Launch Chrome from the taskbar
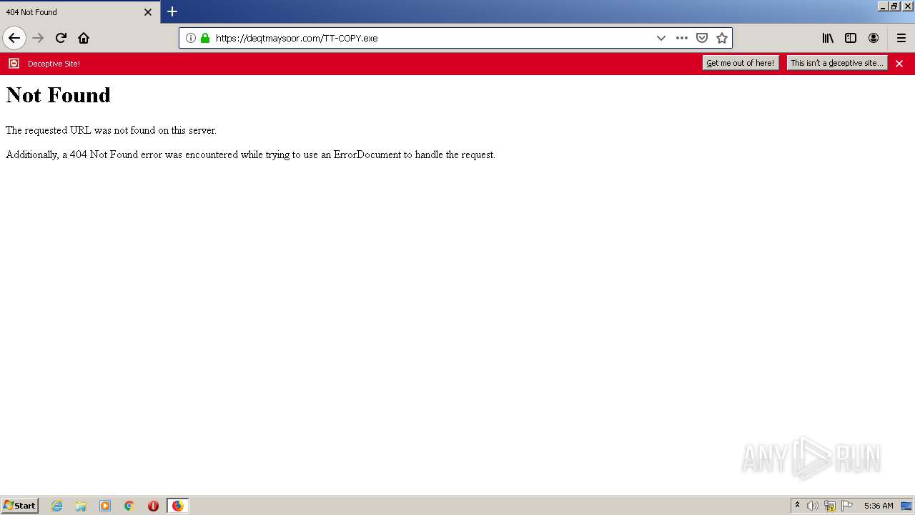The width and height of the screenshot is (915, 515). (x=129, y=506)
